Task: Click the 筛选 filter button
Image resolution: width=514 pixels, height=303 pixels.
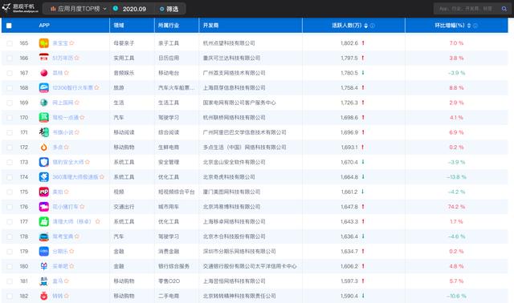Action: (x=169, y=9)
